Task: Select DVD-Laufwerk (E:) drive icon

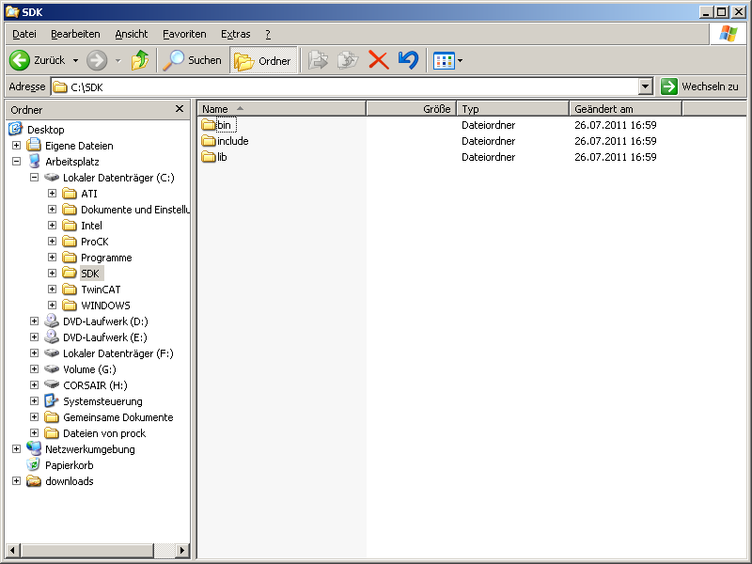Action: [x=52, y=337]
